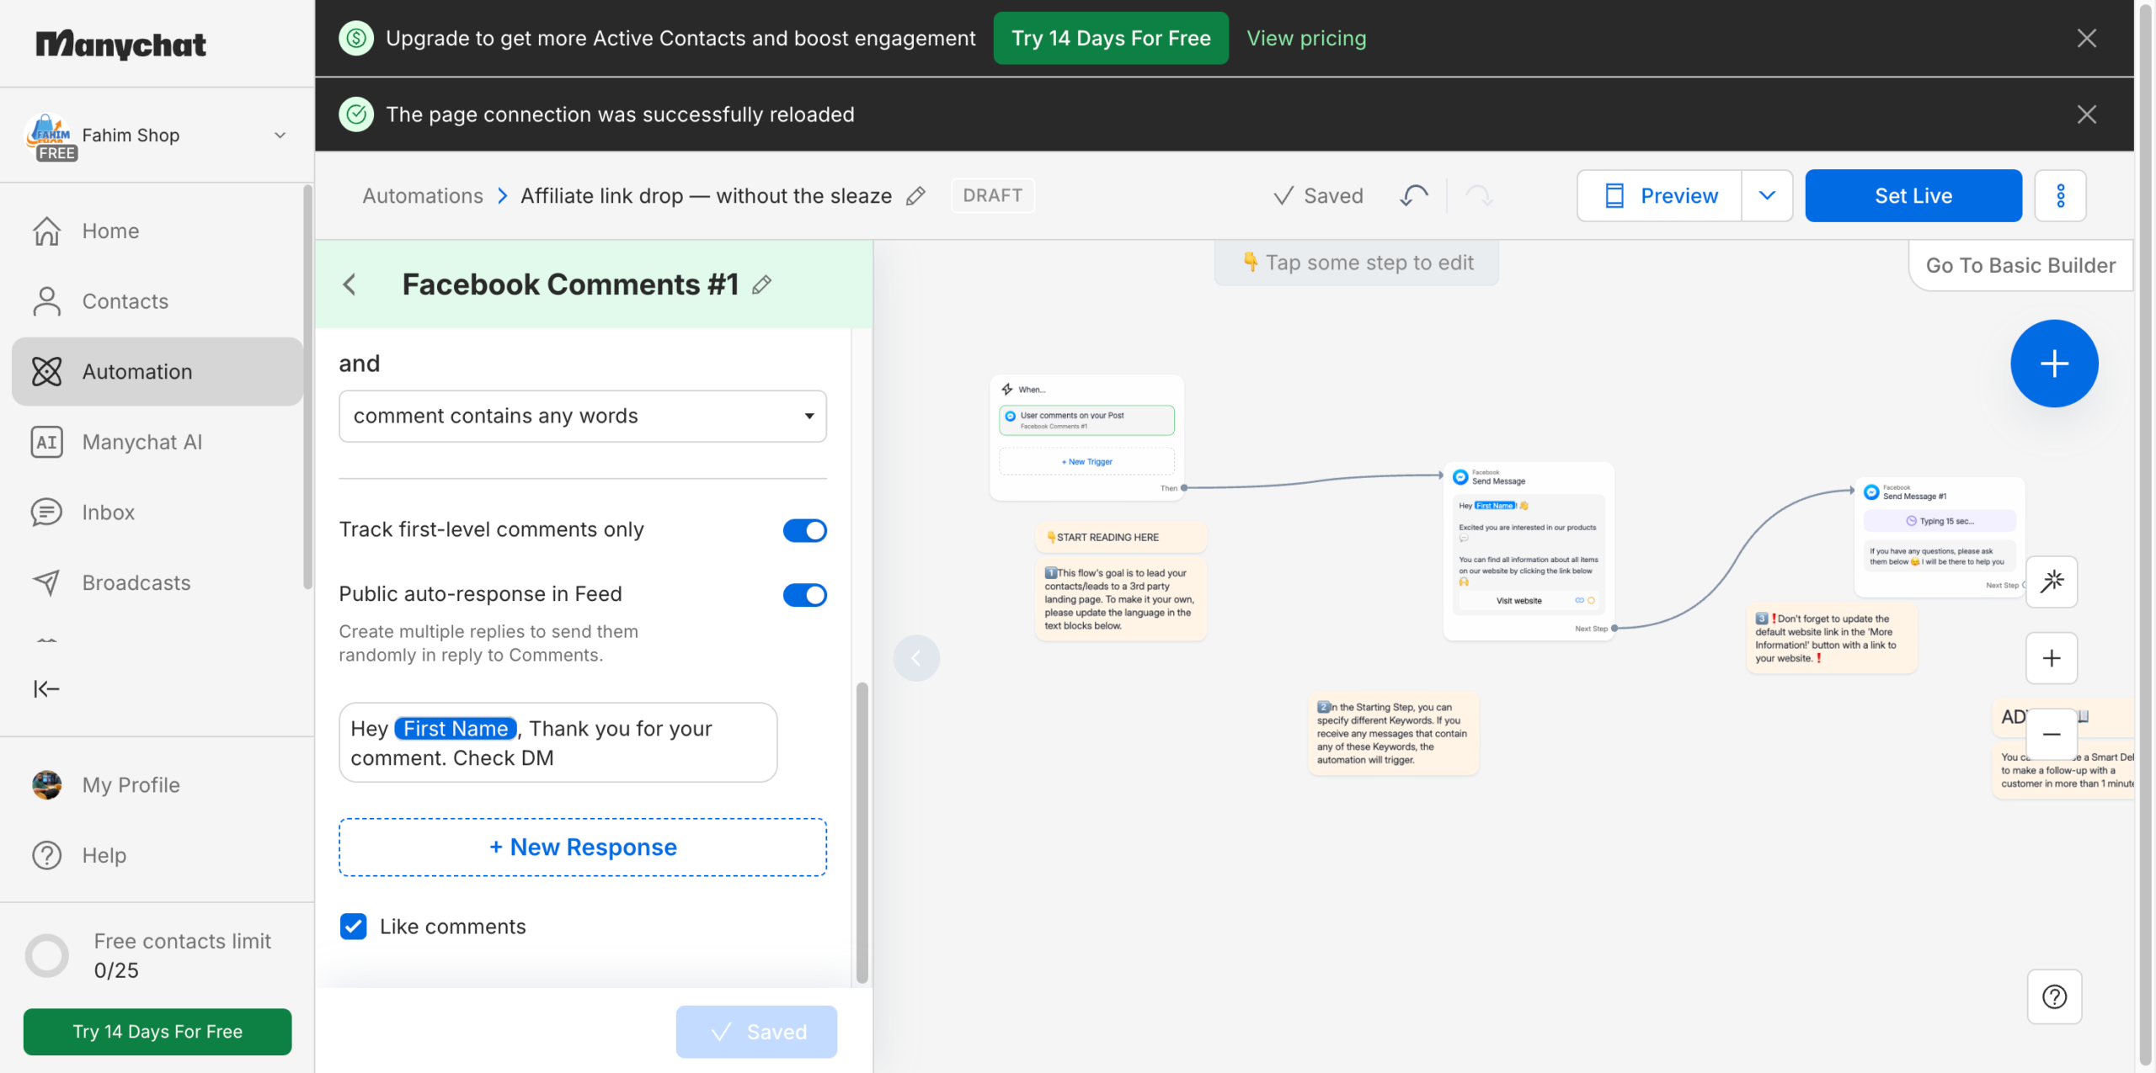The height and width of the screenshot is (1073, 2156).
Task: Select the Send Message #1 node
Action: pos(1940,537)
